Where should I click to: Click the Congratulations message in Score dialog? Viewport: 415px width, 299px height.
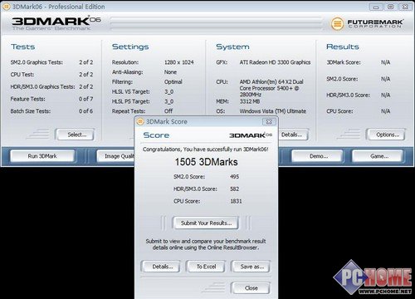click(206, 149)
